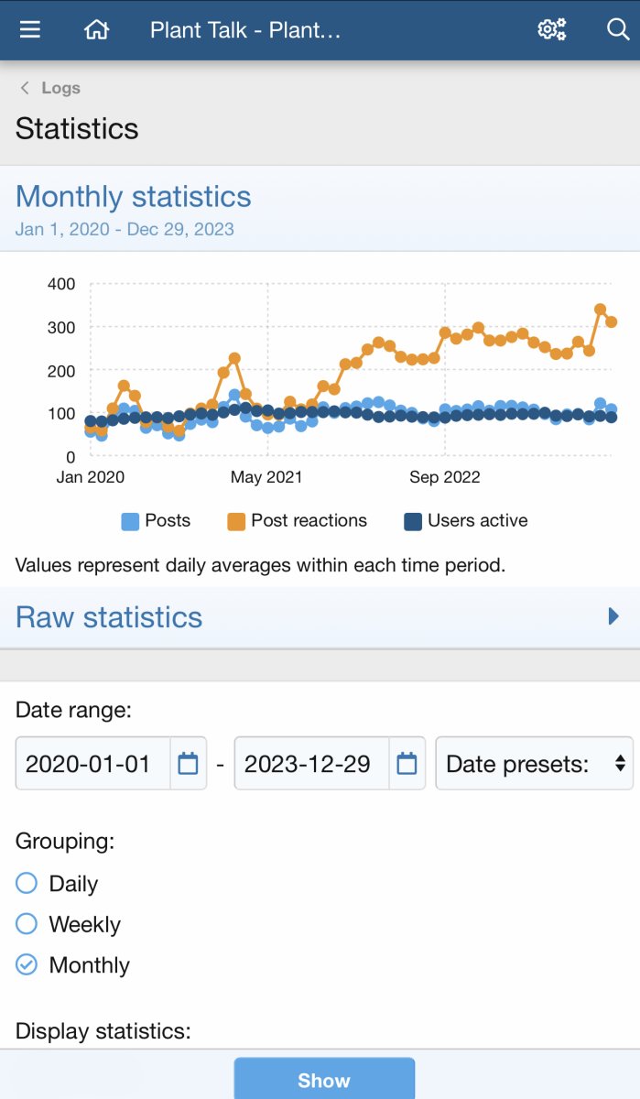640x1099 pixels.
Task: Click the Plant Talk title
Action: click(x=245, y=29)
